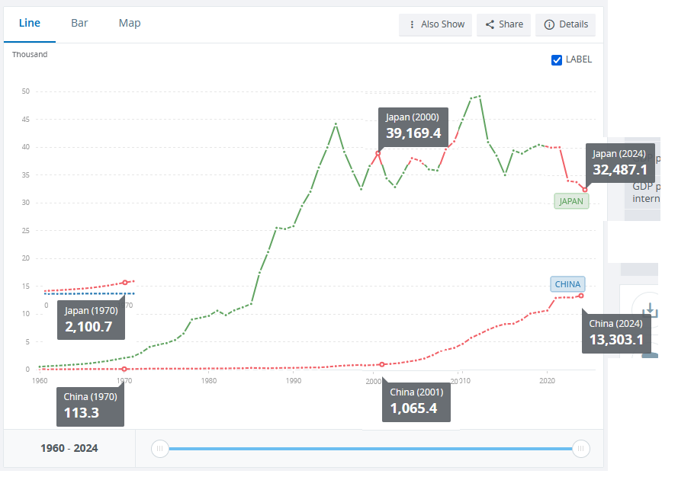Screen dimensions: 678x477
Task: Grab the left time range slider handle
Action: [160, 449]
